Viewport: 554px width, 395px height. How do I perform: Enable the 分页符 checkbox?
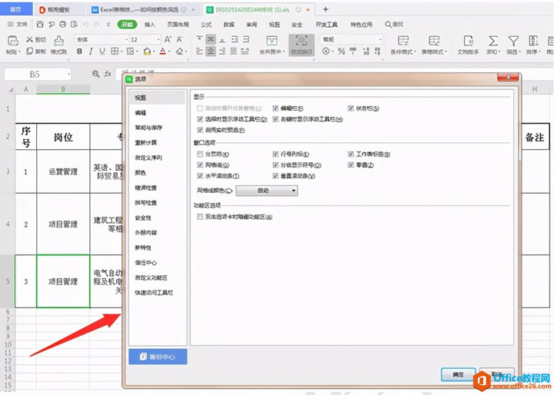tap(200, 154)
